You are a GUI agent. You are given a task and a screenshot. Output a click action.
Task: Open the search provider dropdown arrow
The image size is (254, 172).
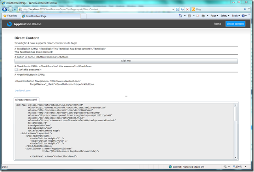[x=249, y=9]
